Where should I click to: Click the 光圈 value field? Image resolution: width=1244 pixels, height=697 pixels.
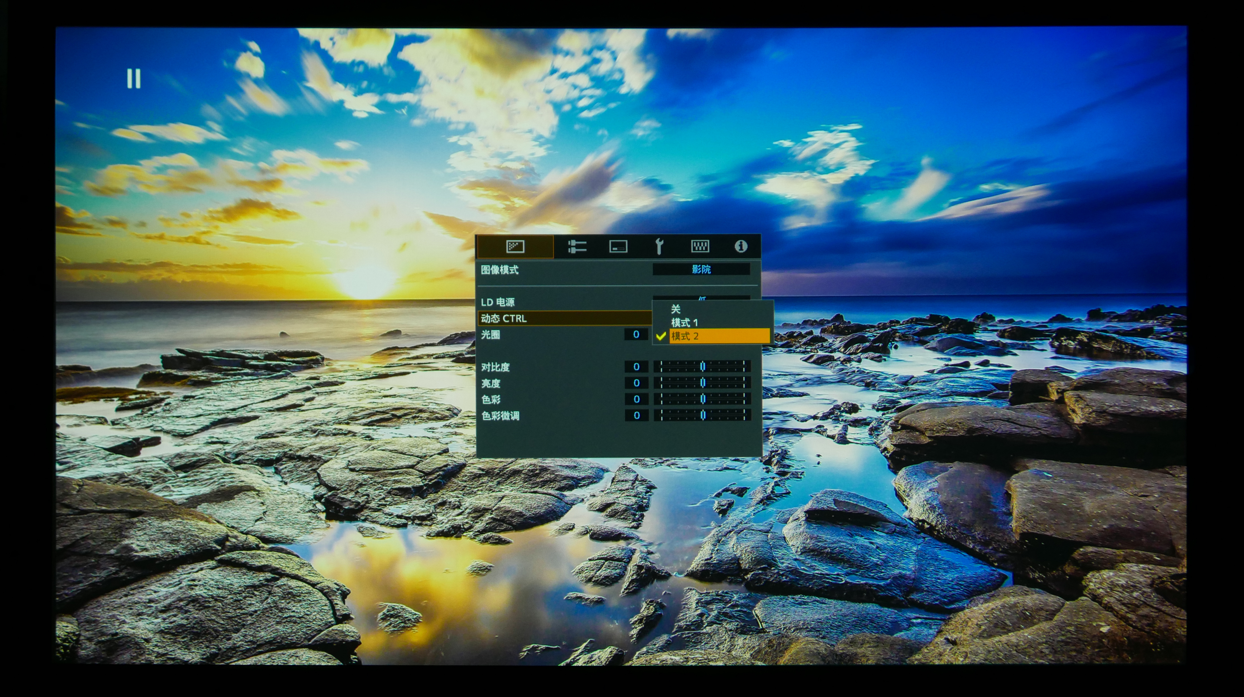[636, 334]
